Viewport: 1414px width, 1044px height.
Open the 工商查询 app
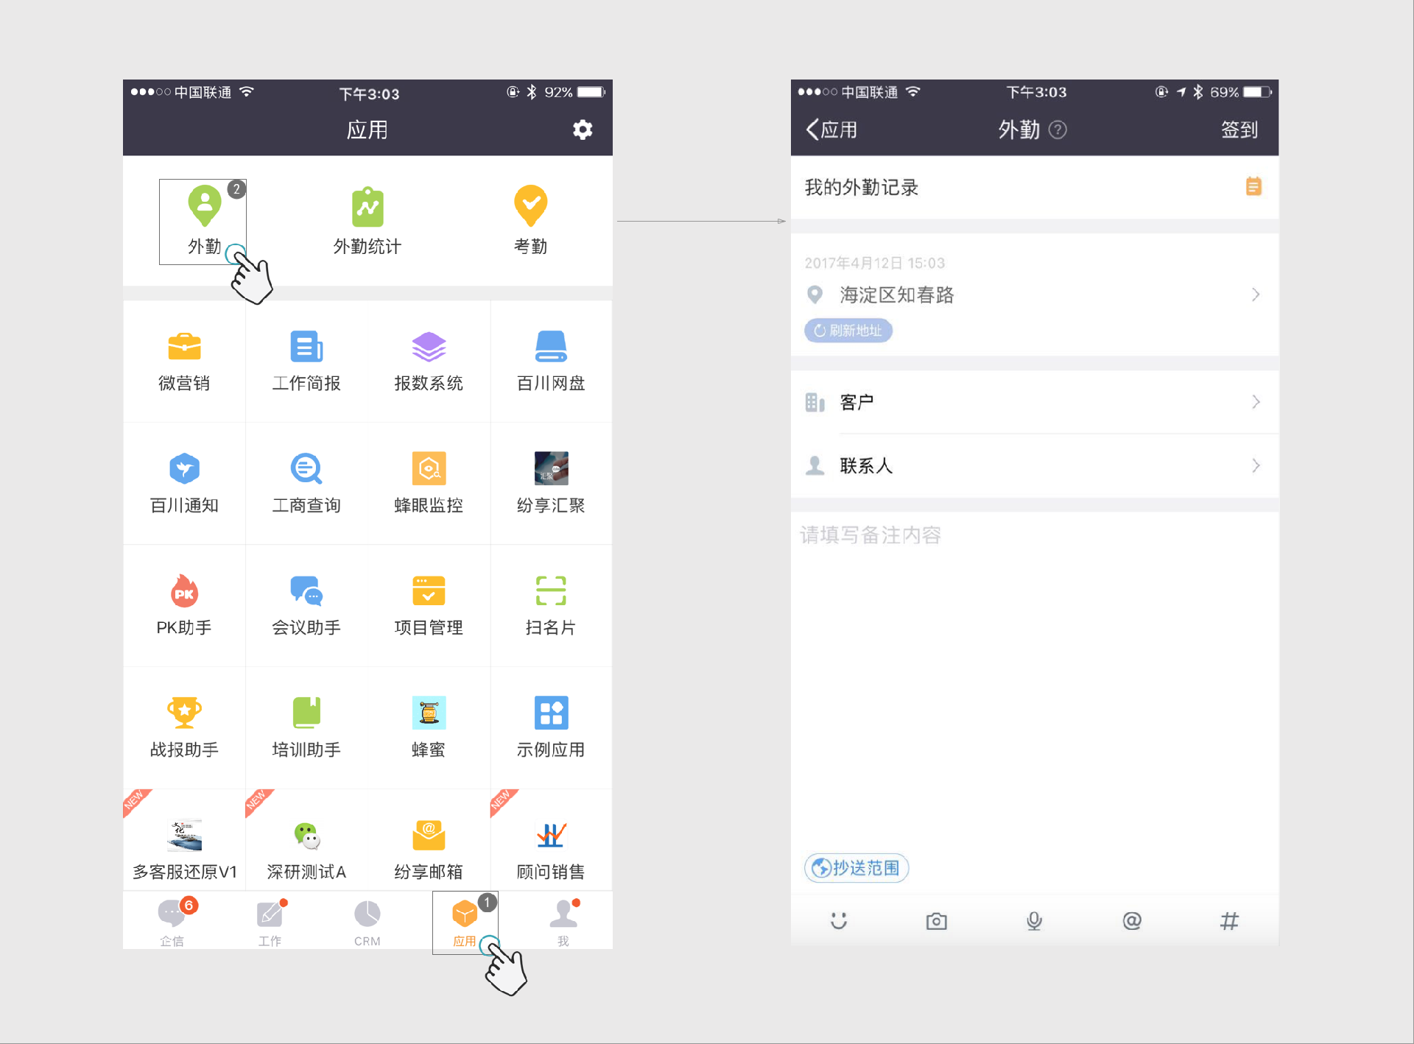click(306, 483)
